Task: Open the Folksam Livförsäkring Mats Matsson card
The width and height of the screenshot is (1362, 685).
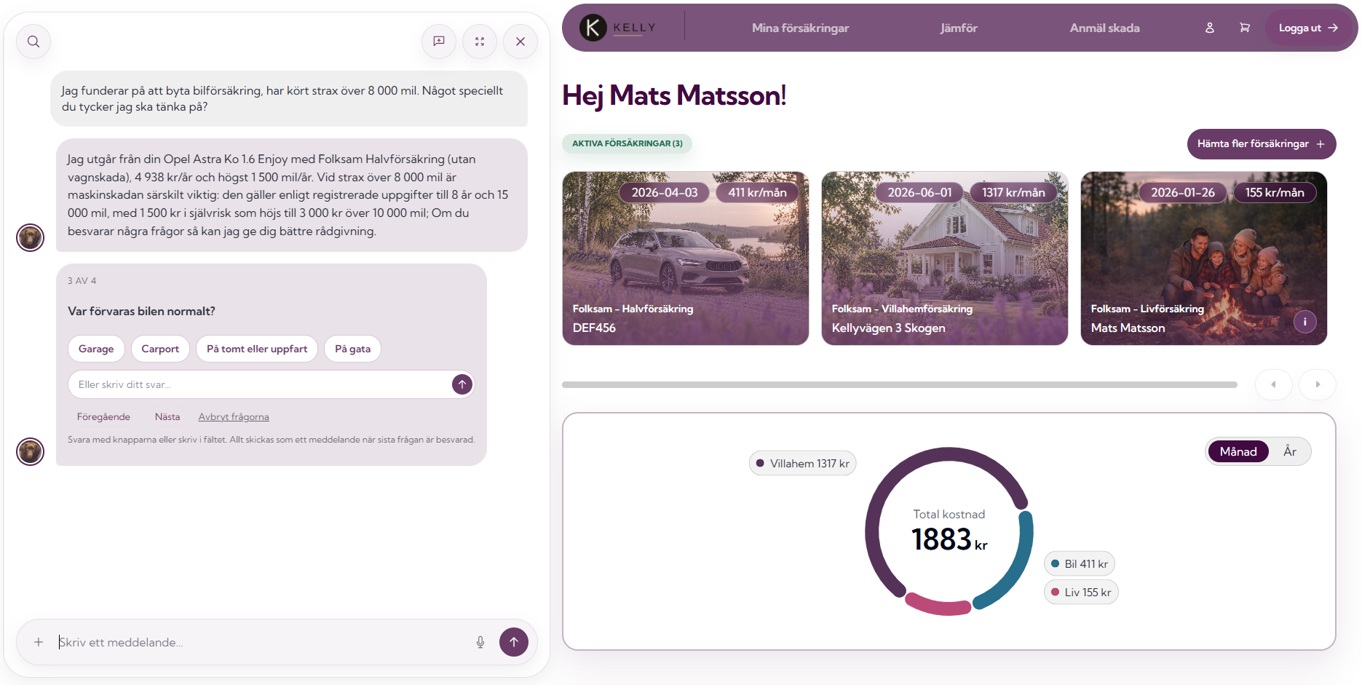Action: (x=1204, y=258)
